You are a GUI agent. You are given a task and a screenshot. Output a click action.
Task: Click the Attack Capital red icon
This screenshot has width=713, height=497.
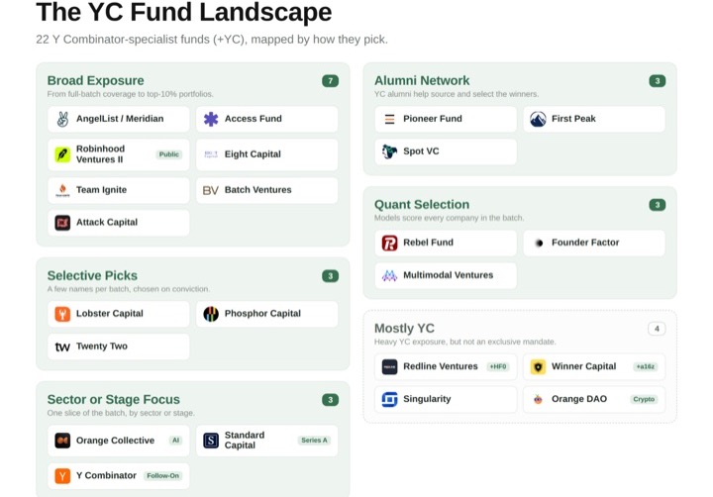click(62, 223)
